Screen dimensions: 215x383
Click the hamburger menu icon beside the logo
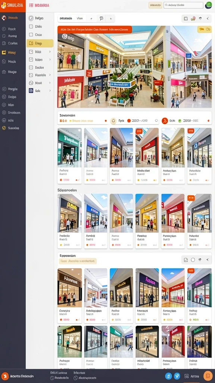pyautogui.click(x=31, y=5)
